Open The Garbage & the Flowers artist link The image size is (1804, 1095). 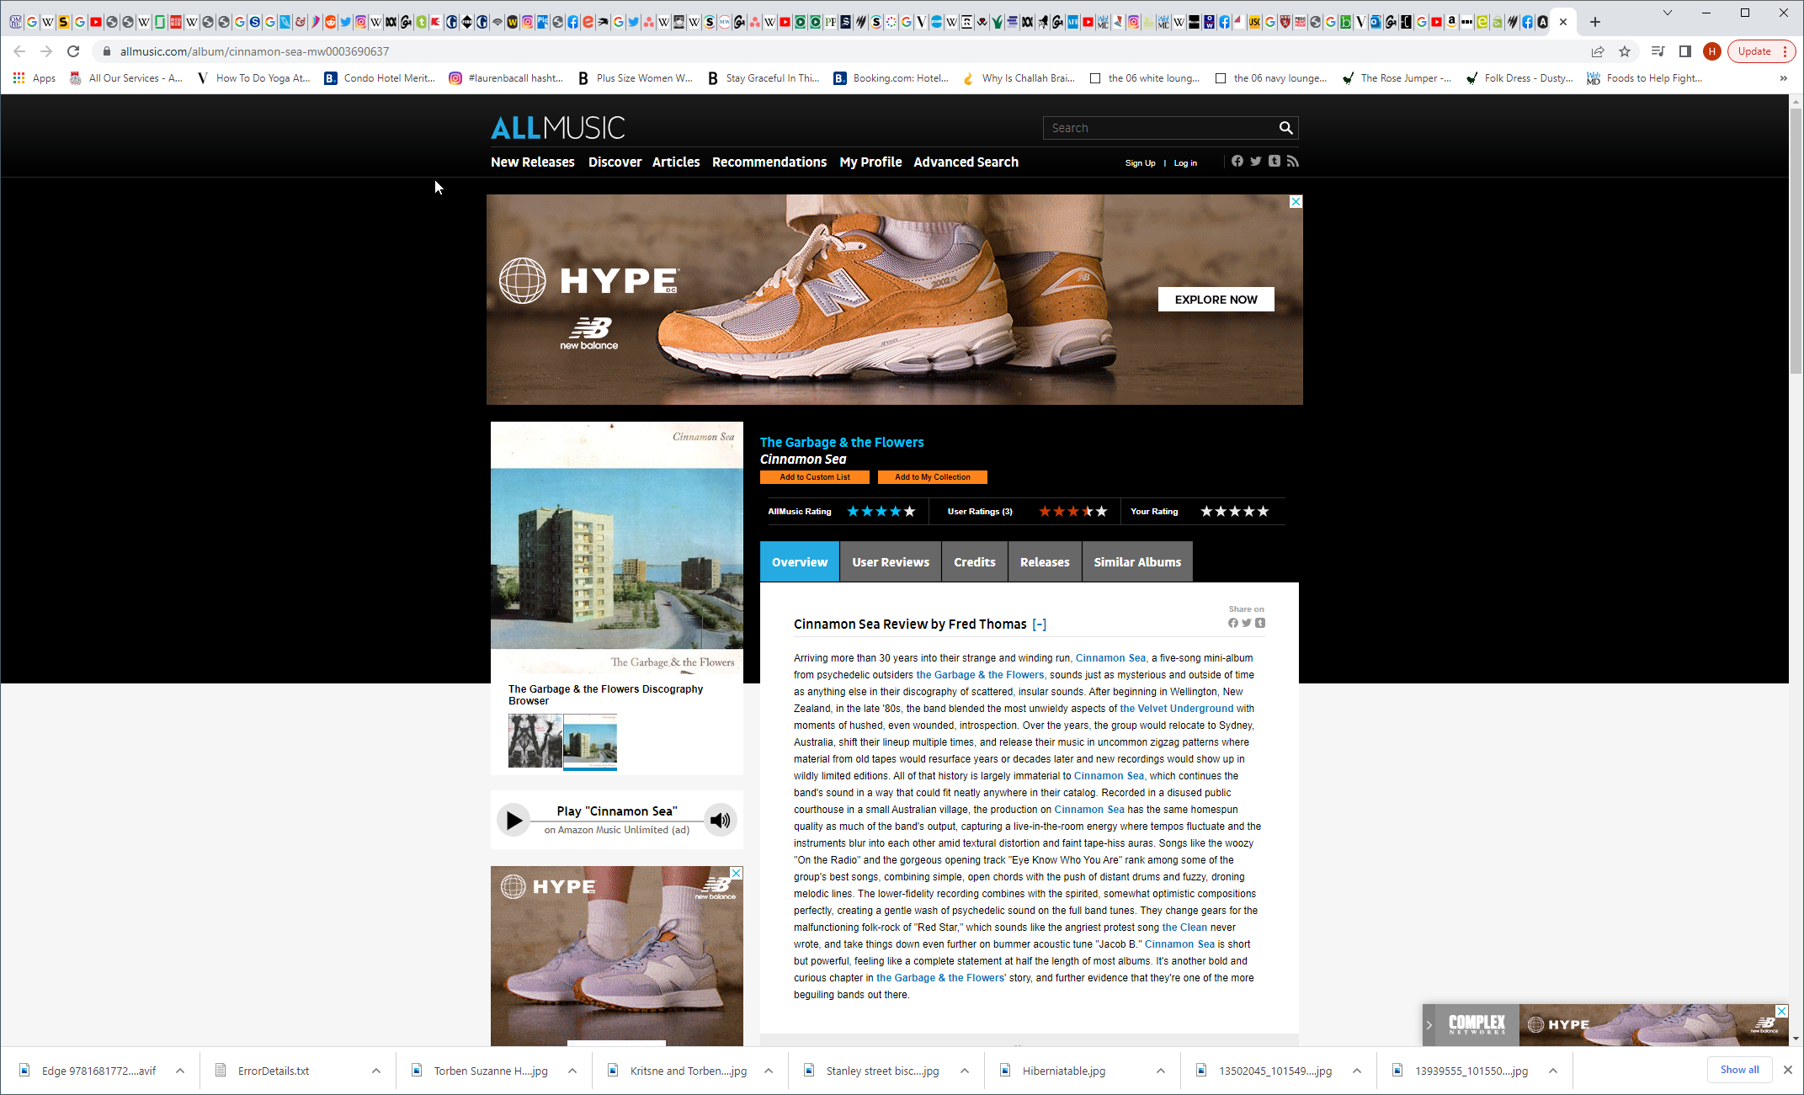coord(842,442)
